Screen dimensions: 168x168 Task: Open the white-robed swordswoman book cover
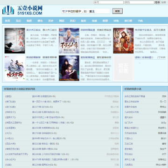click(x=15, y=68)
